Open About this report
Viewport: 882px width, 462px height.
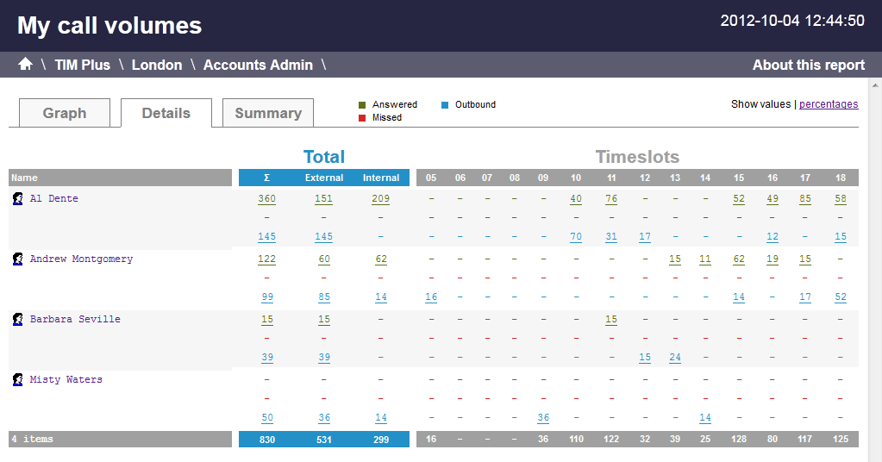tap(808, 65)
